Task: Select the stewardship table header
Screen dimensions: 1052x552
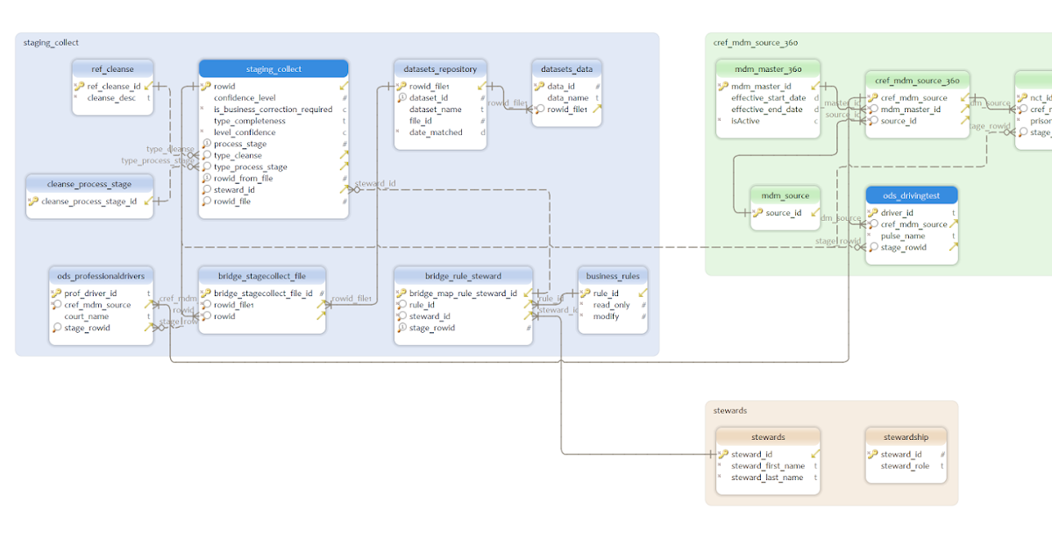Action: (x=906, y=436)
